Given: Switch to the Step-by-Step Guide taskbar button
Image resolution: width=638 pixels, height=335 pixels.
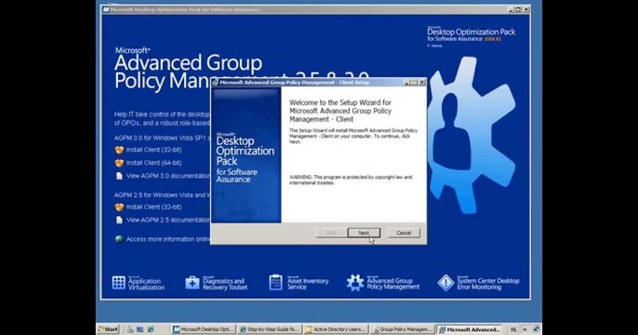Looking at the screenshot, I should click(270, 329).
